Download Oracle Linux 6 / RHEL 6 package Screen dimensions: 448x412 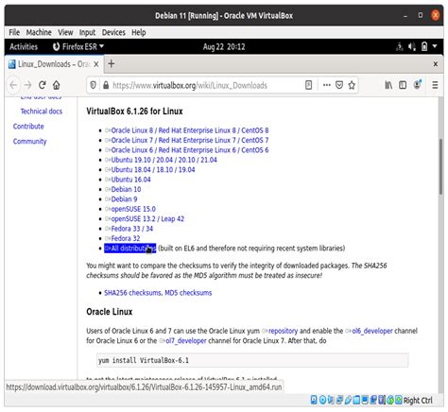[x=190, y=150]
